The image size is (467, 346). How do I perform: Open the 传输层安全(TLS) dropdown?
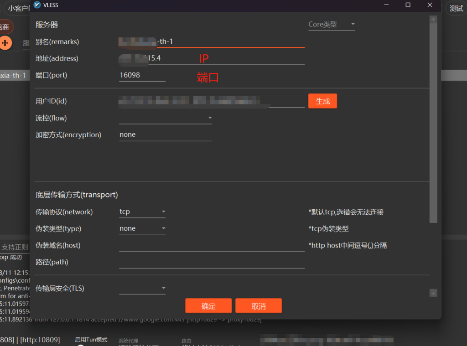tap(142, 289)
